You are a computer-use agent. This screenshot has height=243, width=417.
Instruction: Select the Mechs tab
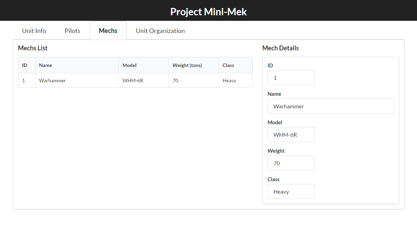tap(108, 31)
